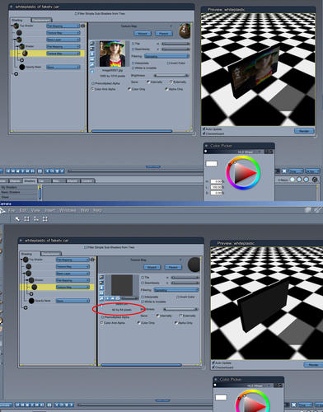Click the small info icon beneath the girl photo's icon column
This screenshot has height=412, width=323.
pos(92,71)
